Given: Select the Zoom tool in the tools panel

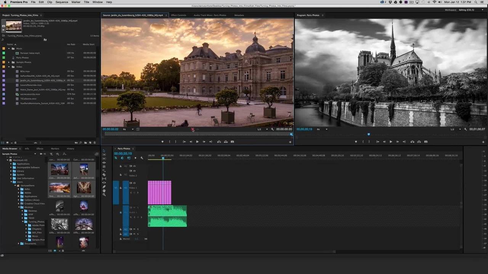Looking at the screenshot, I should pyautogui.click(x=104, y=195).
